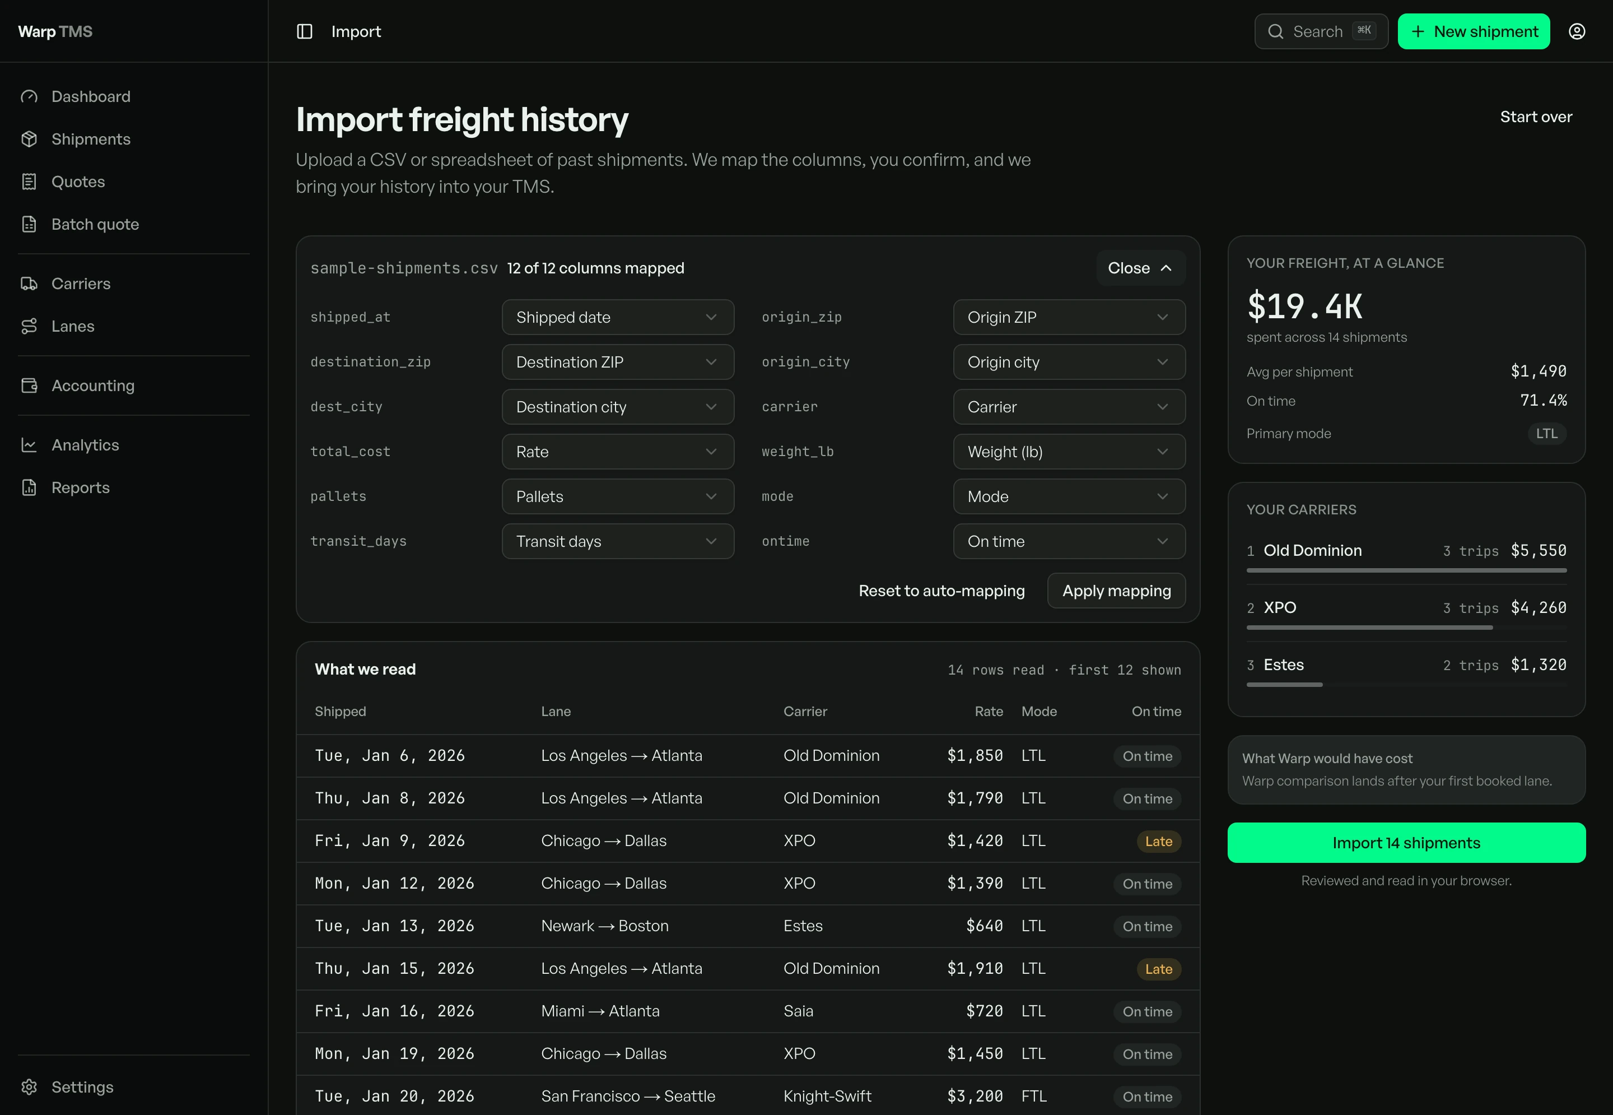Click the Search field
1613x1115 pixels.
(1321, 31)
